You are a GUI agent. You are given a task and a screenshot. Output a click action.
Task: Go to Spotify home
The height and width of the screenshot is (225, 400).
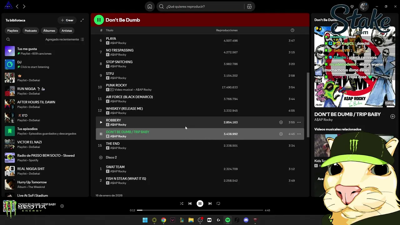[x=150, y=7]
